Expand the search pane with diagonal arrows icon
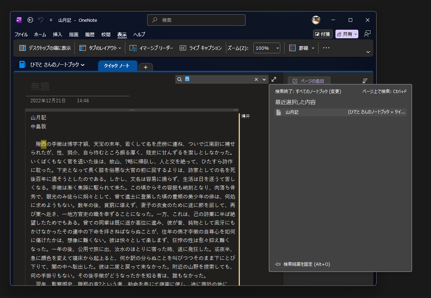431x298 pixels. (274, 79)
